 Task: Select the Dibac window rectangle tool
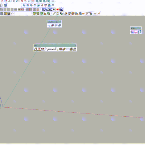pyautogui.click(x=50, y=49)
